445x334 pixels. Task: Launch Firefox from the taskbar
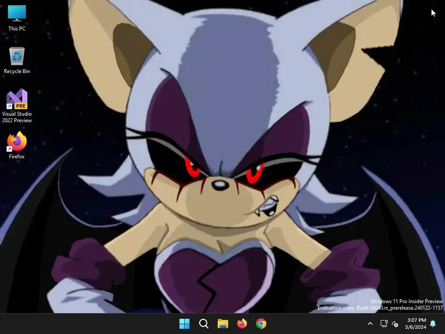point(242,324)
